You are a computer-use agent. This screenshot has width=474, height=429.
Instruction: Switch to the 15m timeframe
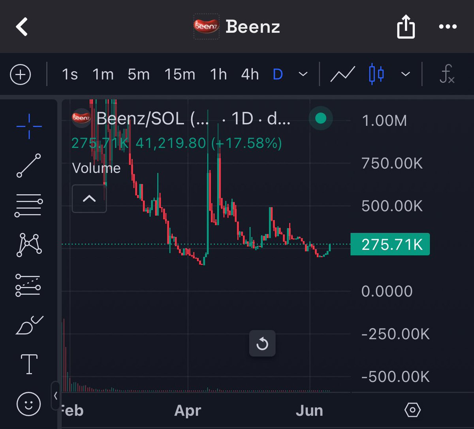180,74
